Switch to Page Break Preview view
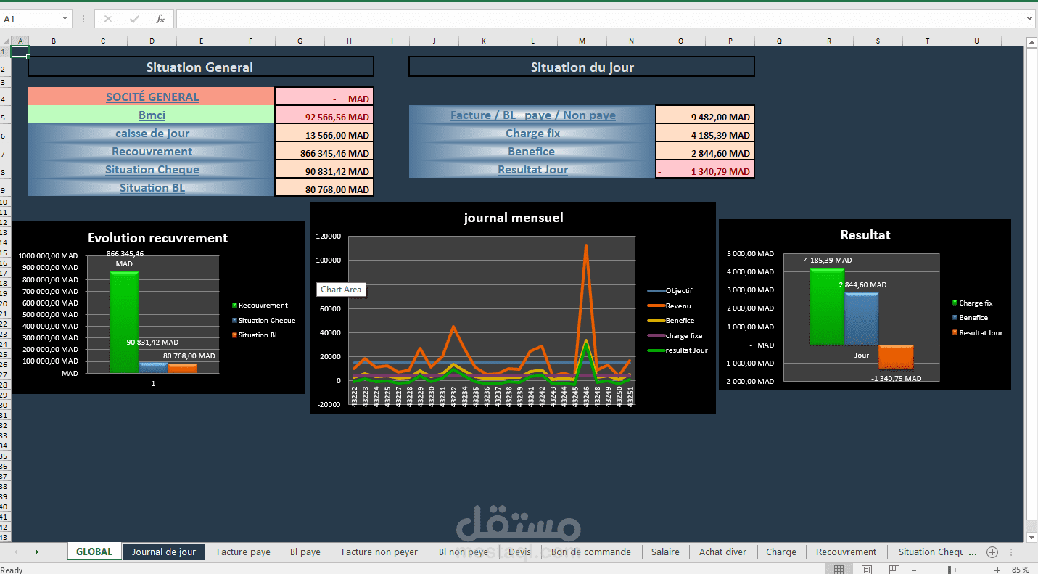Viewport: 1038px width, 574px height. (896, 570)
